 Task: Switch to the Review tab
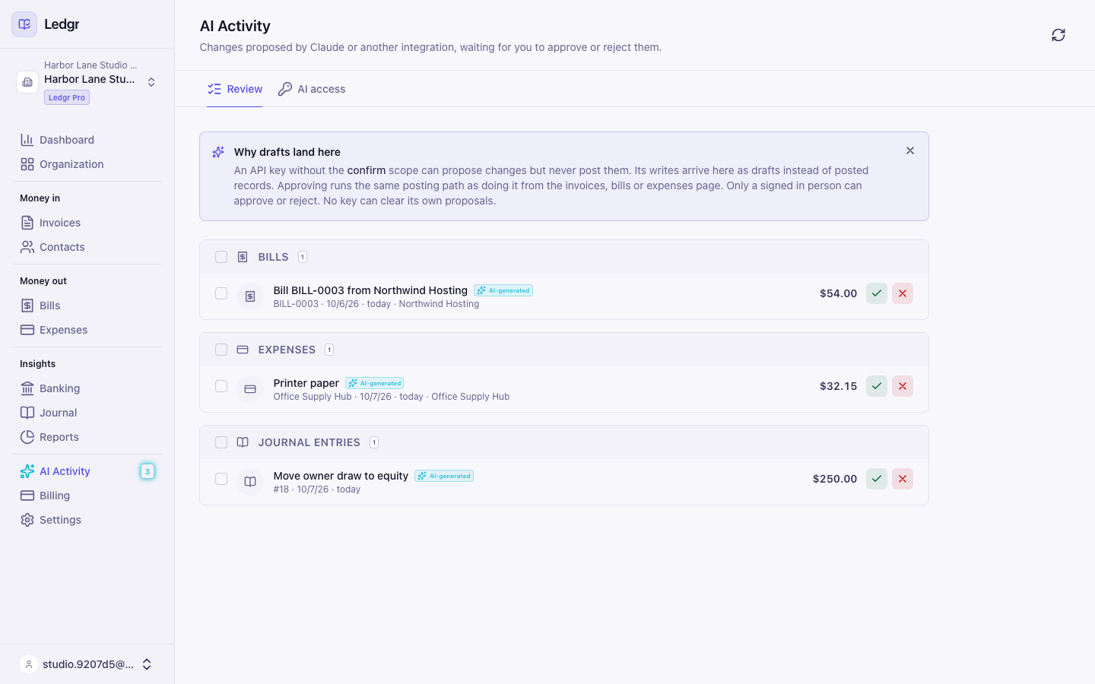pyautogui.click(x=235, y=89)
